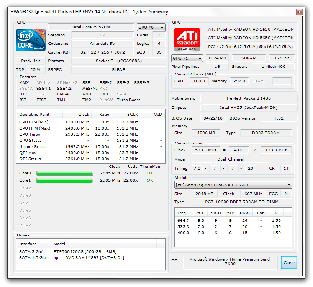Image resolution: width=313 pixels, height=287 pixels.
Task: Click the PCIe v2.0 x16 bus field
Action: pos(250,46)
